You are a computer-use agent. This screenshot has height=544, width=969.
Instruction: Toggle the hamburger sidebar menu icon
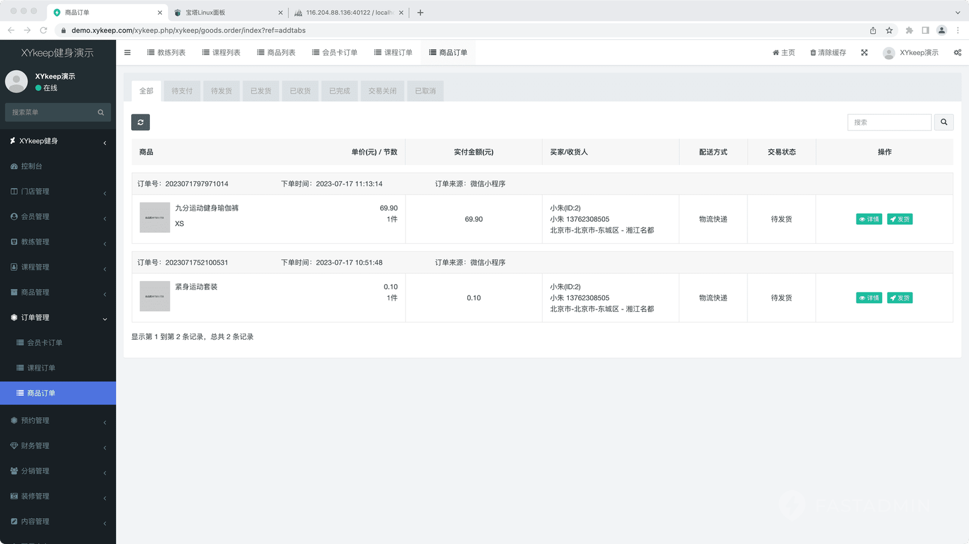pyautogui.click(x=128, y=53)
